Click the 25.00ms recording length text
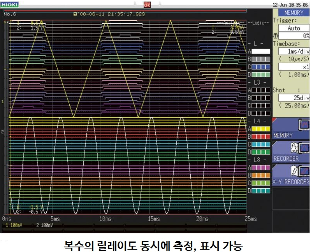311x252 pixels. (294, 106)
